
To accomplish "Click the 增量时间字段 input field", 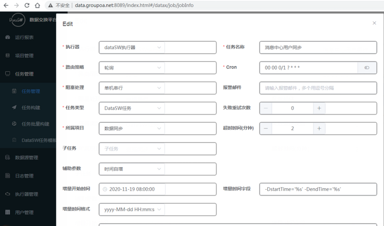I will point(318,189).
